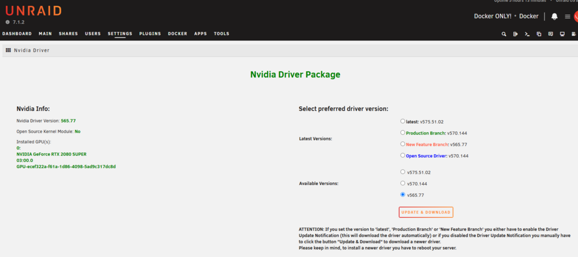This screenshot has width=578, height=257.
Task: Click driver version value 565.77
Action: click(x=69, y=121)
